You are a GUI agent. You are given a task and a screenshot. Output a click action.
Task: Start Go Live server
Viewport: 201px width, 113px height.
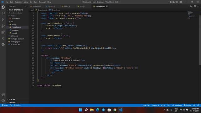(x=187, y=105)
